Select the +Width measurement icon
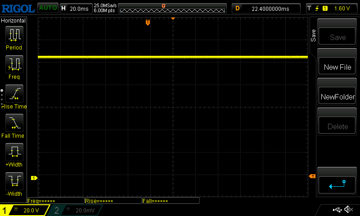 (14, 152)
